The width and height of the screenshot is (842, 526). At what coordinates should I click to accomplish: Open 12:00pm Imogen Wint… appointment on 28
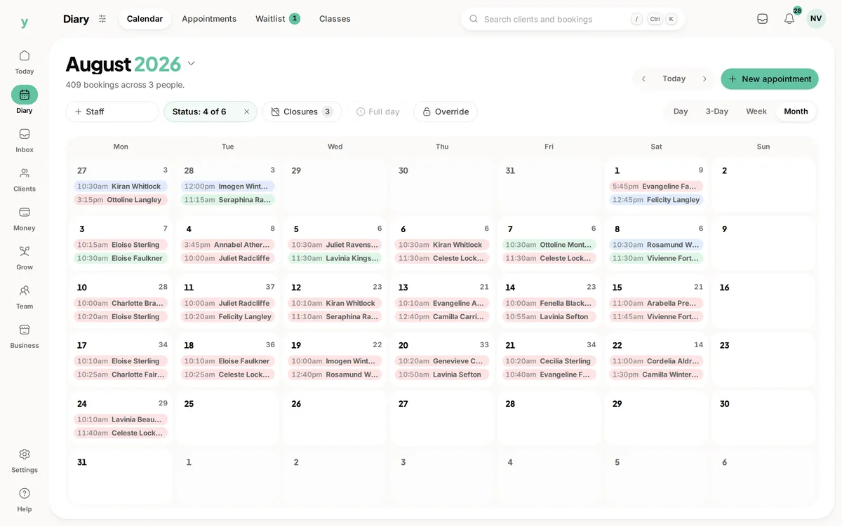tap(227, 187)
